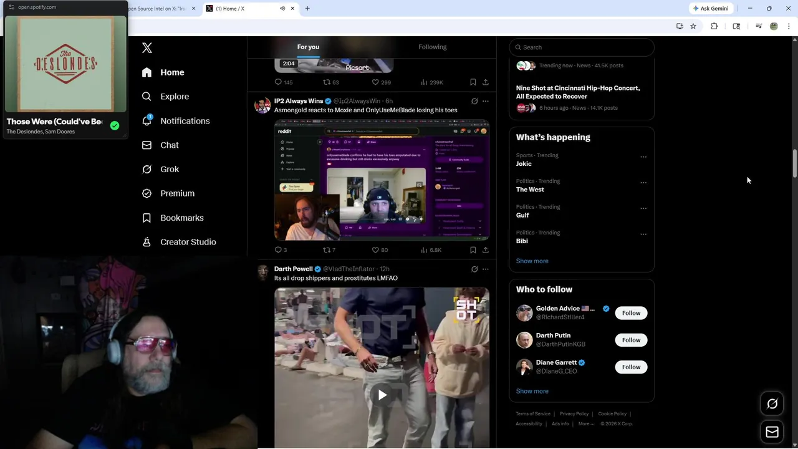798x449 pixels.
Task: Open Grok action on Darth Powell post
Action: [x=474, y=269]
